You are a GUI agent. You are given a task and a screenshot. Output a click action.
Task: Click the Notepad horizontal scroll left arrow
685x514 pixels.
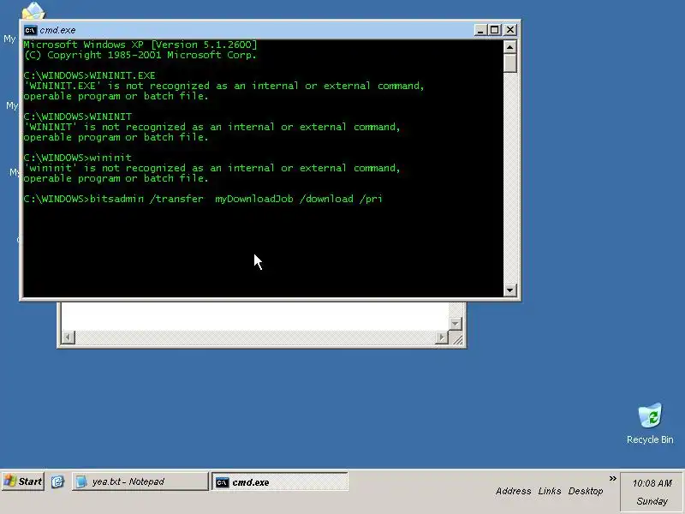coord(68,337)
